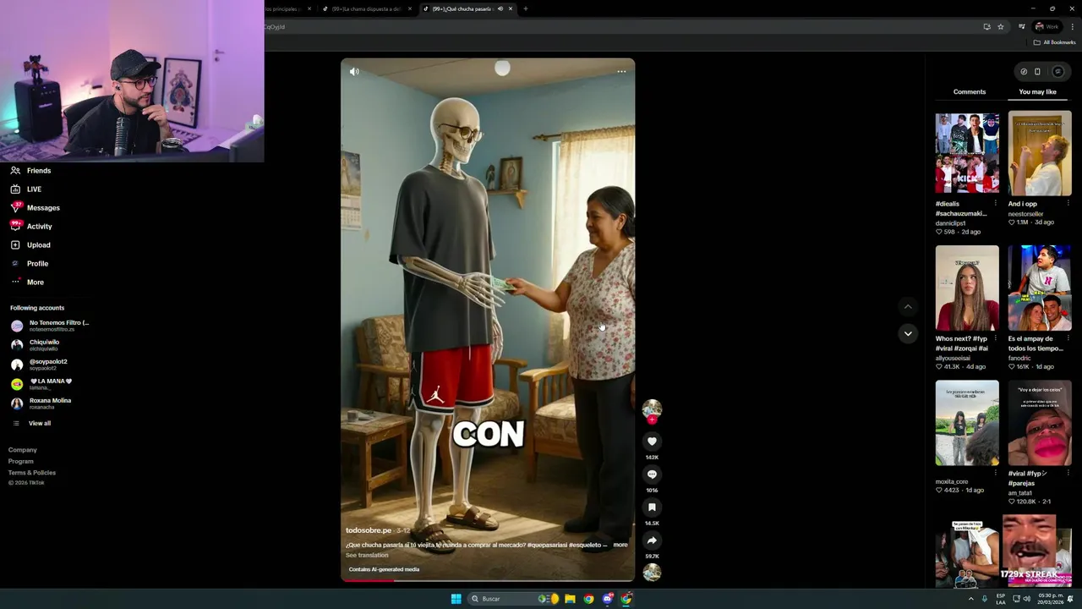Open the video three-dots options menu
This screenshot has height=609, width=1082.
621,72
